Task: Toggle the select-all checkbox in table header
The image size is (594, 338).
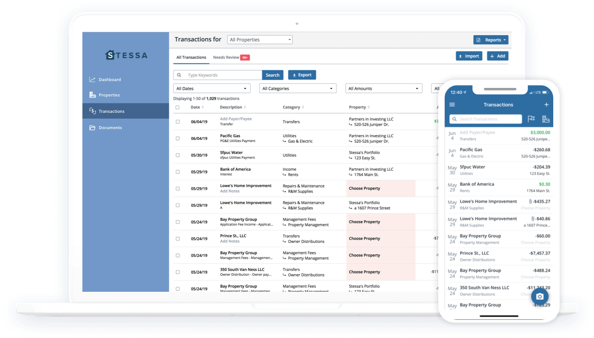Action: coord(177,107)
